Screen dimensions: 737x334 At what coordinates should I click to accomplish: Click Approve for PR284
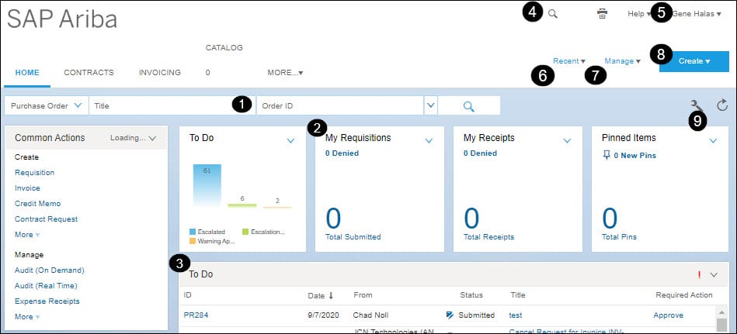(x=668, y=315)
